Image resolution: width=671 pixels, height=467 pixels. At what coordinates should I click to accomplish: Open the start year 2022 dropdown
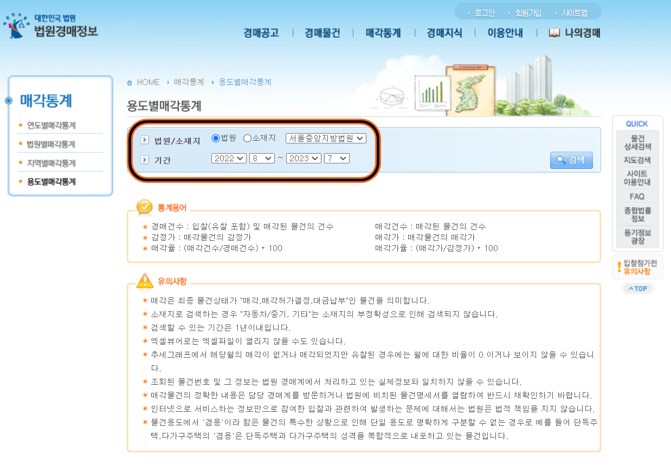[x=228, y=158]
